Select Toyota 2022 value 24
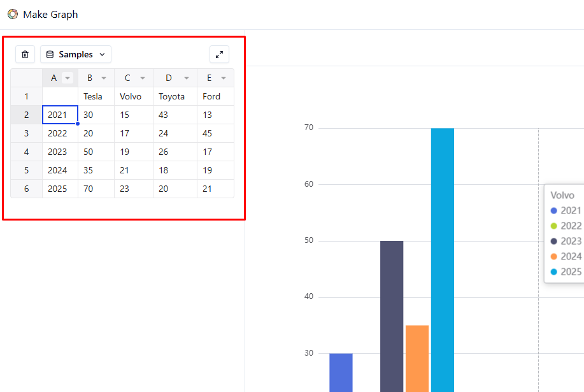Image resolution: width=584 pixels, height=392 pixels. (x=175, y=133)
